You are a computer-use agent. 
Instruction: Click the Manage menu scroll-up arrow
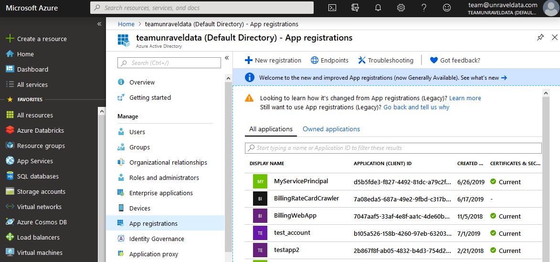pos(228,78)
